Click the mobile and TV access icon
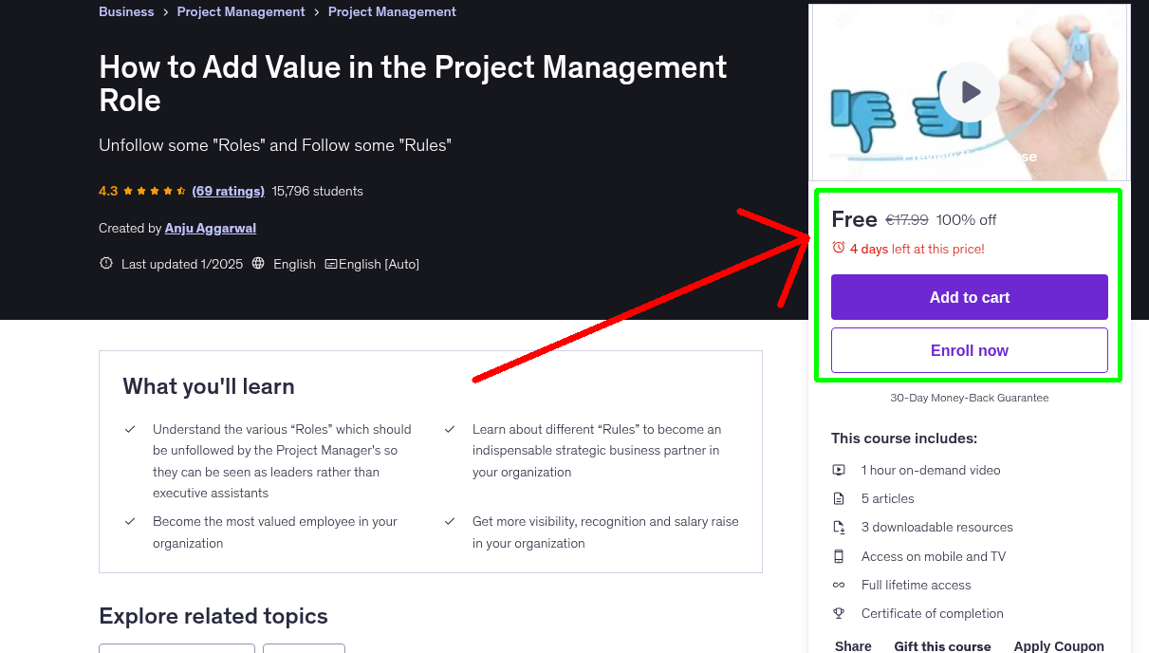1149x653 pixels. (839, 555)
